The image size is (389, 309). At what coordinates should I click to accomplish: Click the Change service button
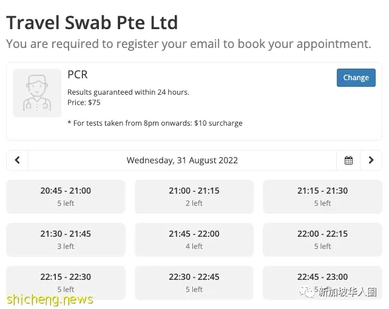[x=356, y=78]
